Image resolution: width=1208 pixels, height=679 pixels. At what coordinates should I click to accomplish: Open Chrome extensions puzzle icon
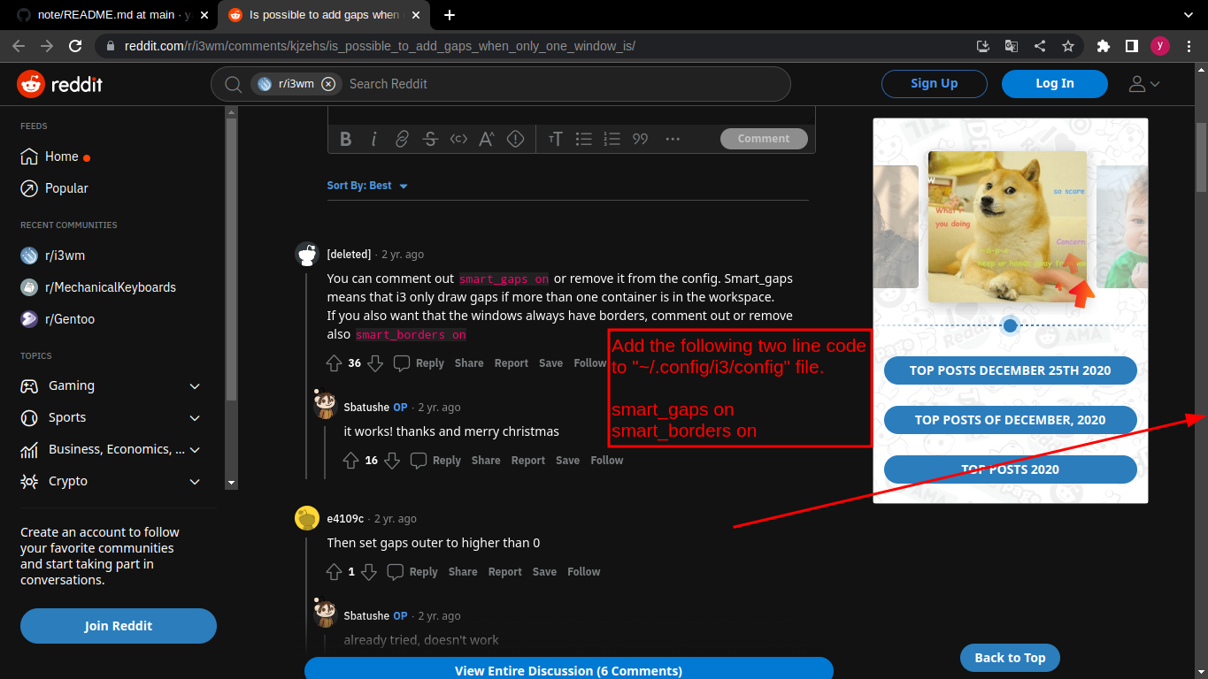click(x=1103, y=46)
